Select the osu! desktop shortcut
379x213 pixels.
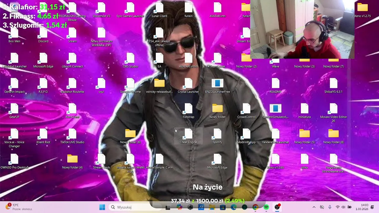tap(101, 86)
